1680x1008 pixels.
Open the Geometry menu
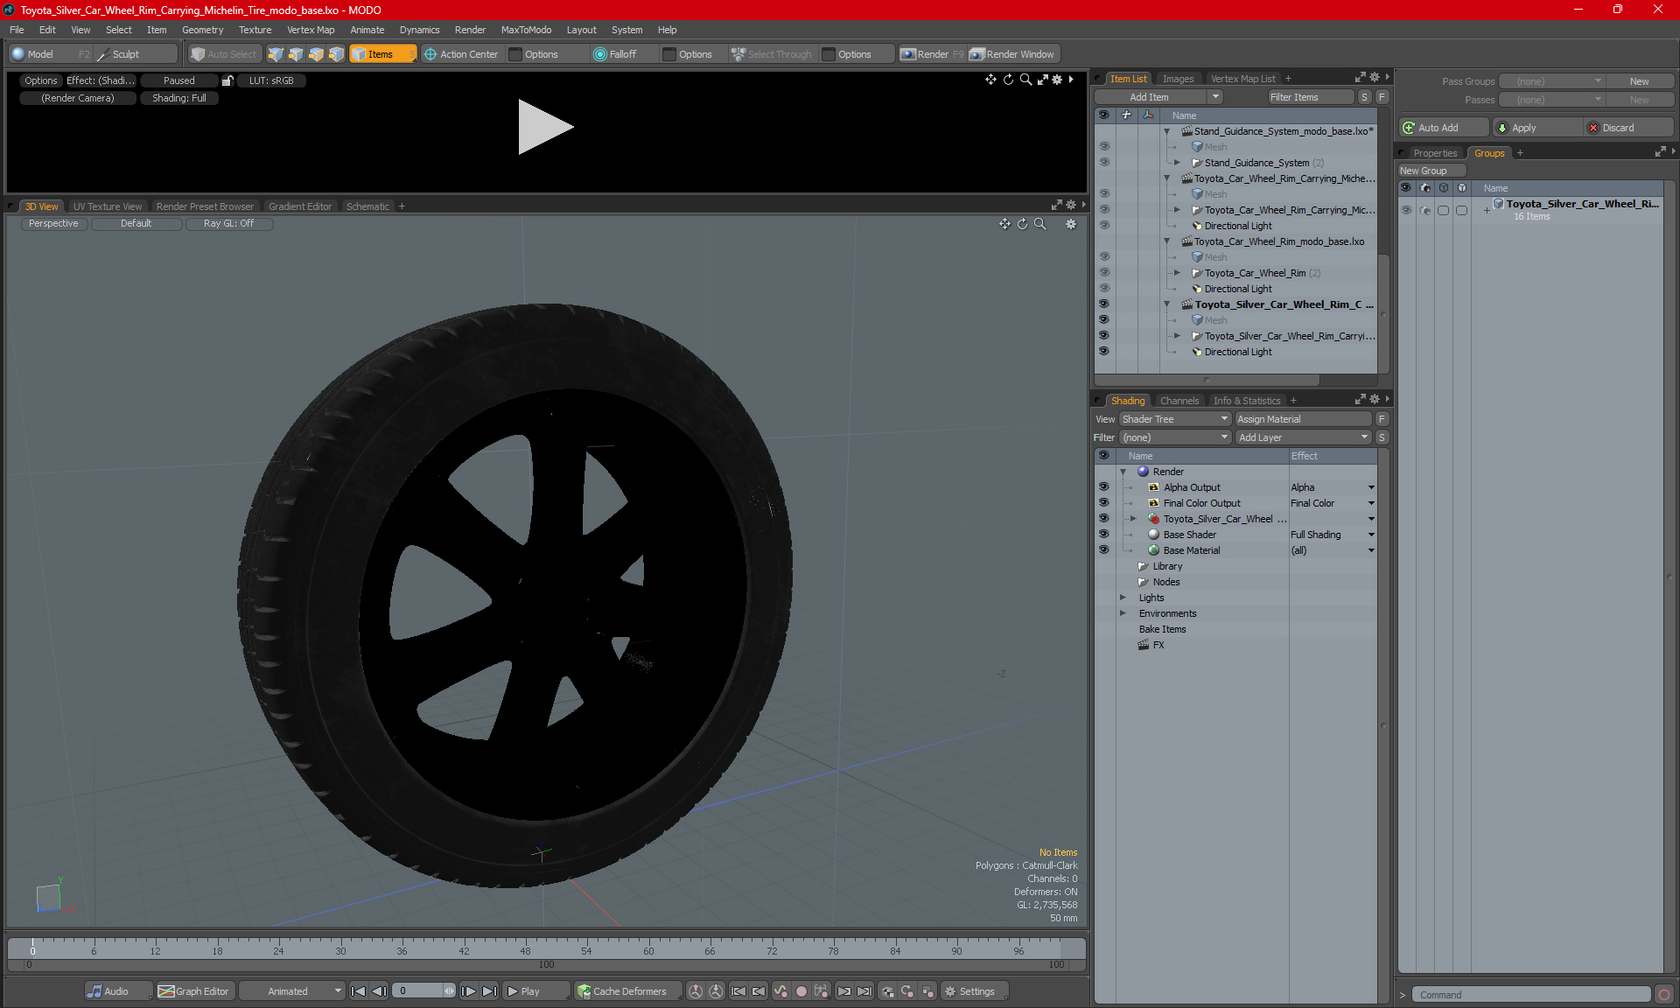202,30
